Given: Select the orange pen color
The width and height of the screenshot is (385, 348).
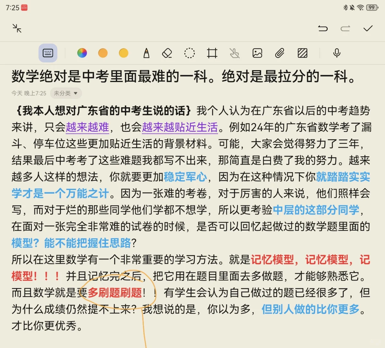Looking at the screenshot, I should 103,53.
